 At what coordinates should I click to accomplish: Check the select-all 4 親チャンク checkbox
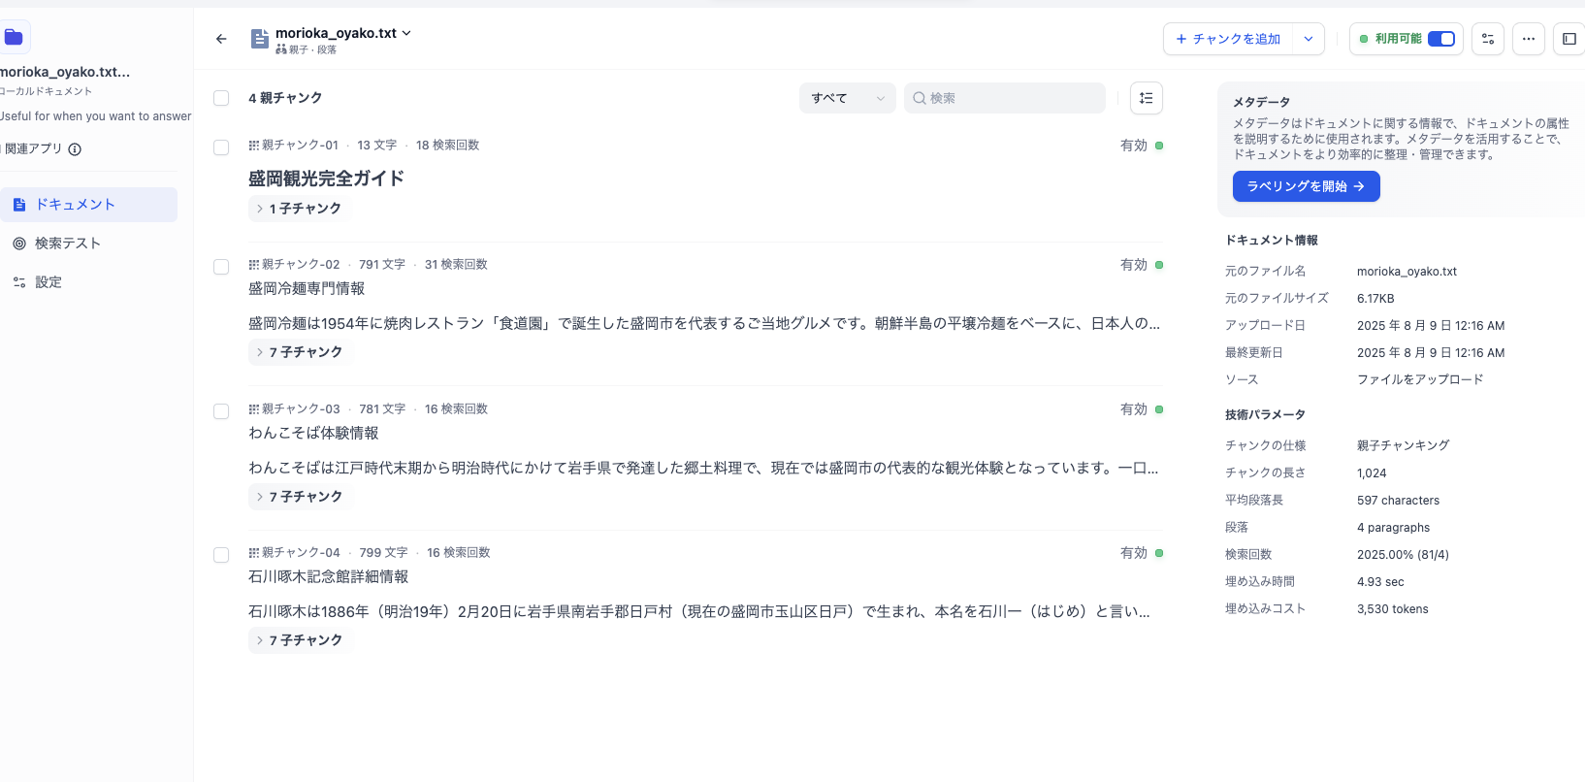click(221, 98)
